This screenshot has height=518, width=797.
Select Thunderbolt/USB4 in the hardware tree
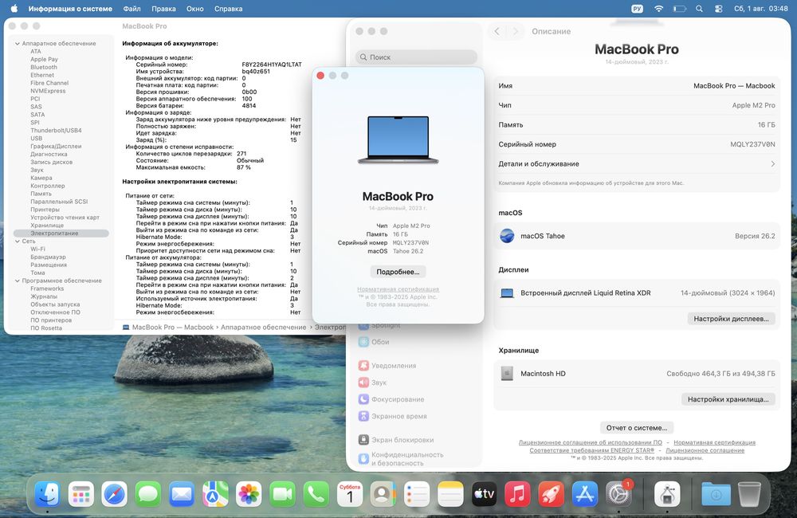pos(56,131)
